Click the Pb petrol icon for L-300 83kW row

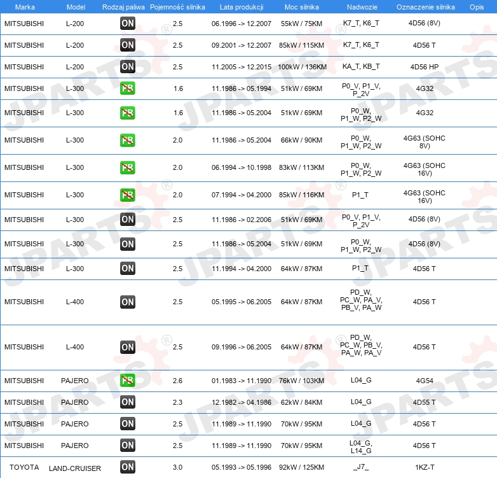[128, 167]
